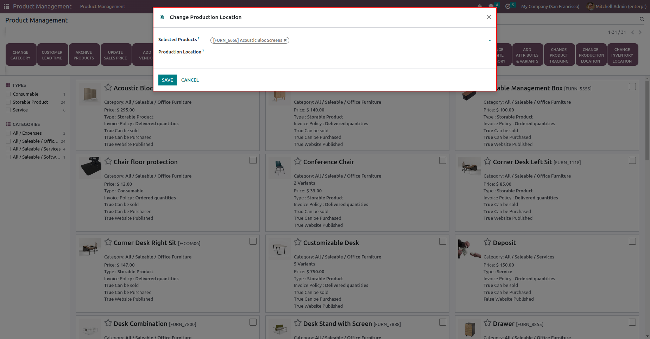This screenshot has height=339, width=650.
Task: Select the Conference Chair card checkbox
Action: pyautogui.click(x=443, y=160)
